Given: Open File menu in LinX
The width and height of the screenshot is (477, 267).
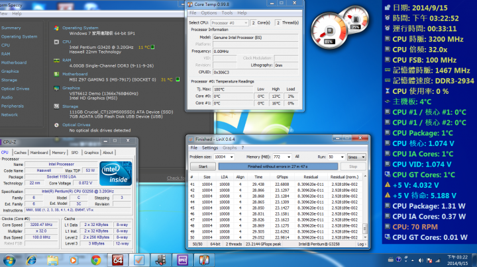Looking at the screenshot, I should click(193, 148).
